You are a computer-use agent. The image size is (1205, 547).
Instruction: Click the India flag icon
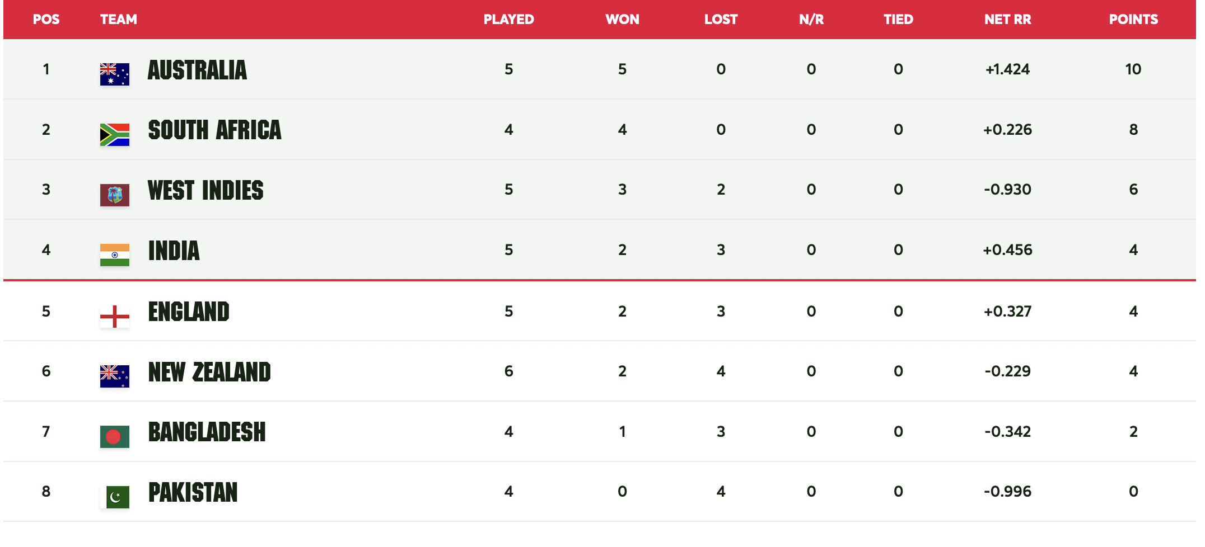pyautogui.click(x=114, y=254)
